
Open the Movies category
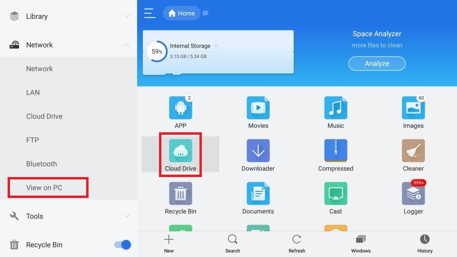coord(258,108)
